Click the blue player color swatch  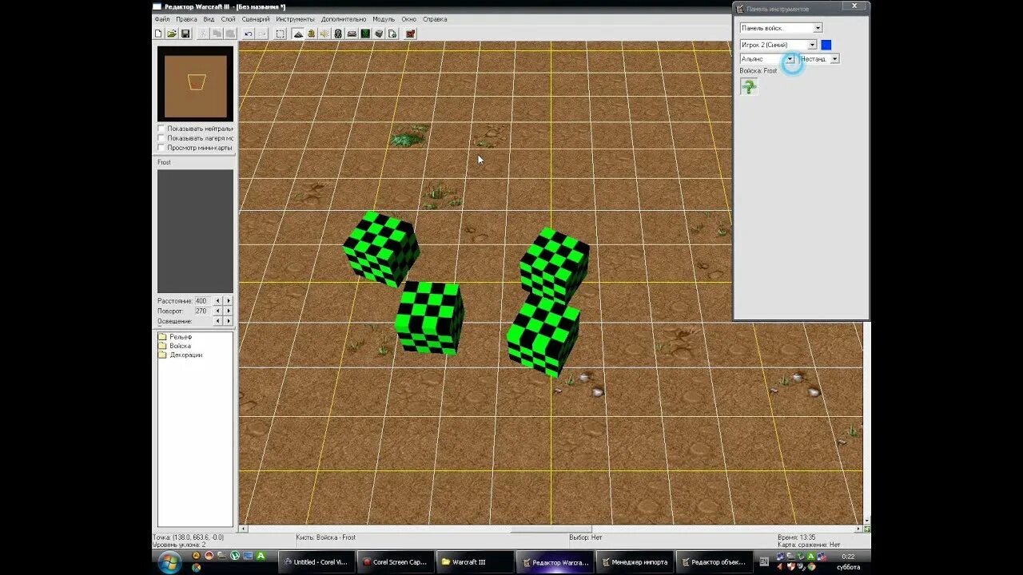(826, 45)
